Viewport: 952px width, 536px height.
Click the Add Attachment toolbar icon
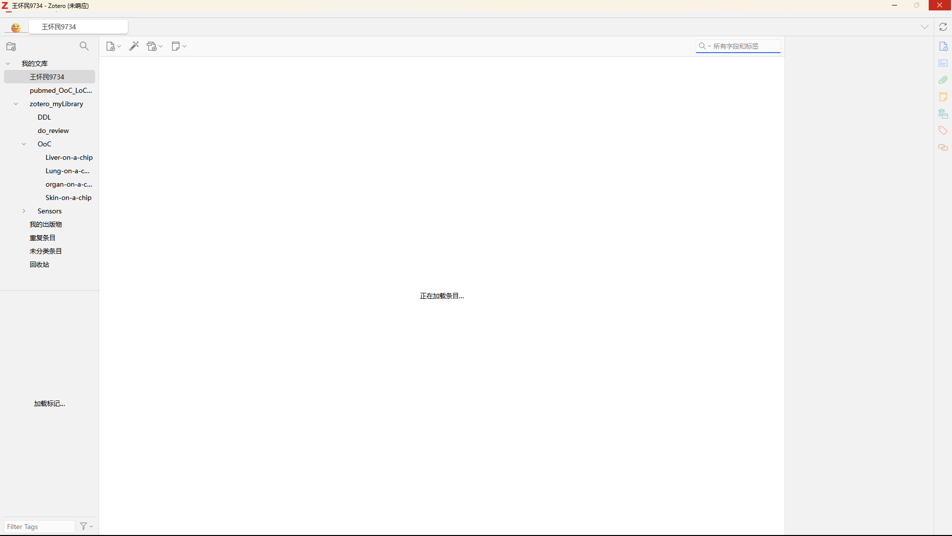point(154,46)
